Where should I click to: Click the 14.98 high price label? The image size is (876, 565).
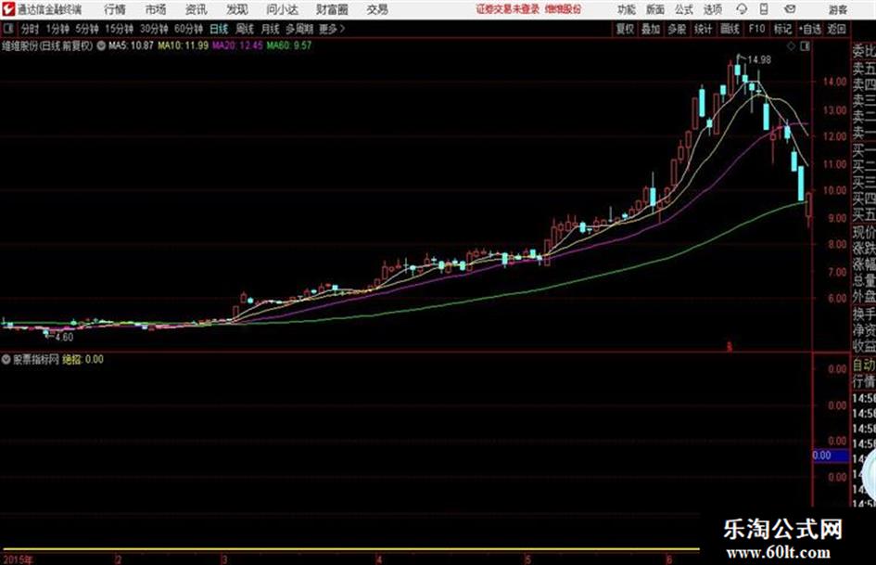coord(759,60)
